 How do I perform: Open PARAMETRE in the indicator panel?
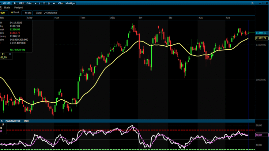13,121
